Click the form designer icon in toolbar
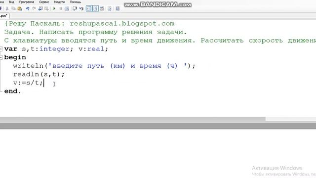 [102, 8]
